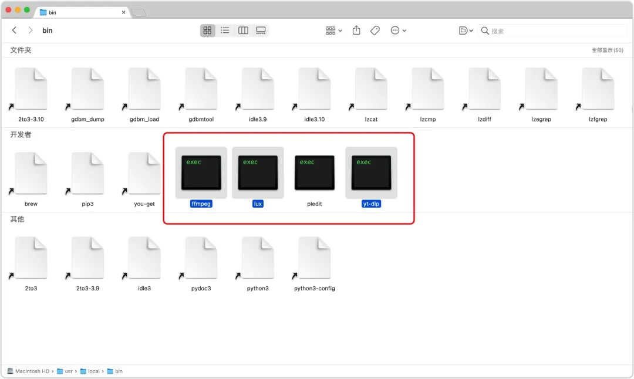Click the 全部显示 (50) link
Screen dimensions: 634x379
(608, 50)
